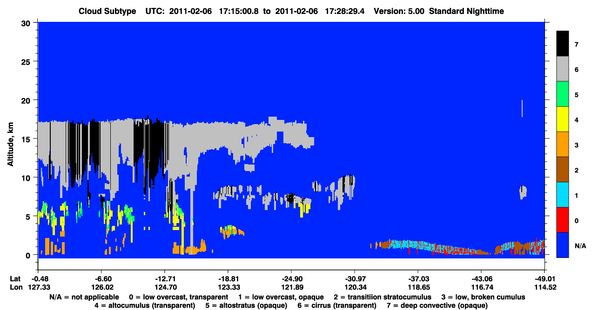Click the altitude tick label 25
Viewport: 605px width, 310px height.
(x=27, y=61)
